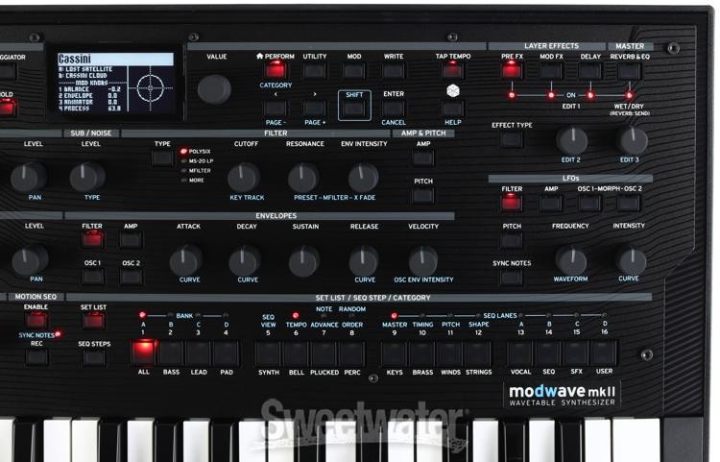Toggle the PRE FX effect button
720x462 pixels.
pos(512,71)
